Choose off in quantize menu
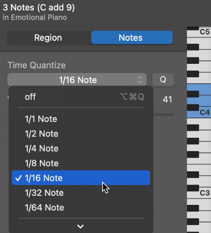The image size is (211, 233). 81,97
